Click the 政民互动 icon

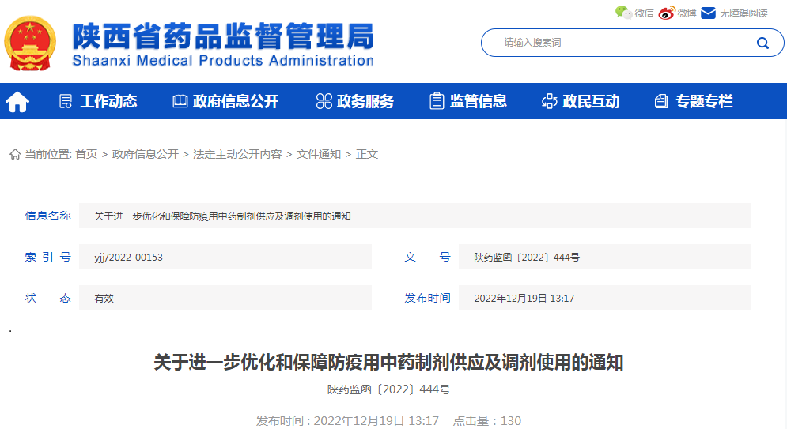tap(550, 101)
